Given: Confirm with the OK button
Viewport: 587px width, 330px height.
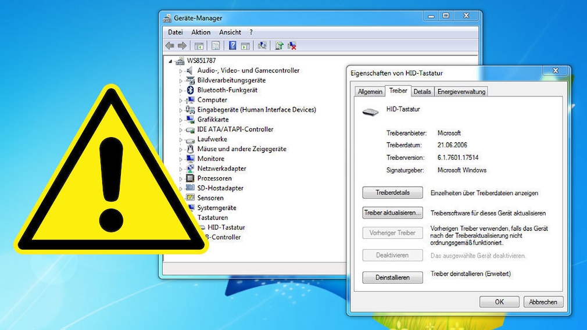Looking at the screenshot, I should pyautogui.click(x=499, y=302).
